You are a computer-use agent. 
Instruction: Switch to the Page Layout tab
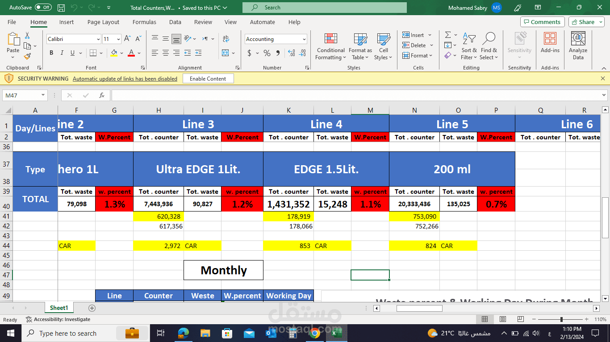103,22
